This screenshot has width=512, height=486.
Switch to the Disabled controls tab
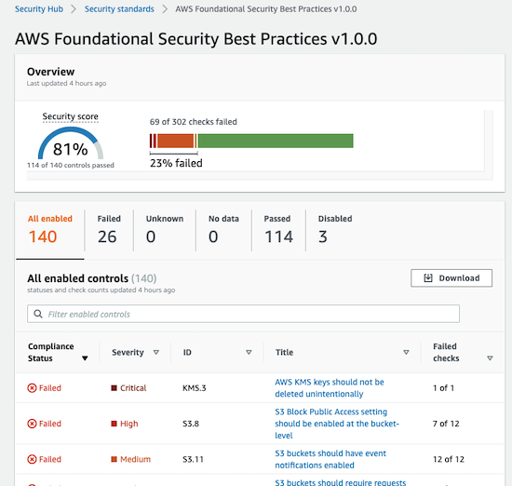(x=335, y=231)
